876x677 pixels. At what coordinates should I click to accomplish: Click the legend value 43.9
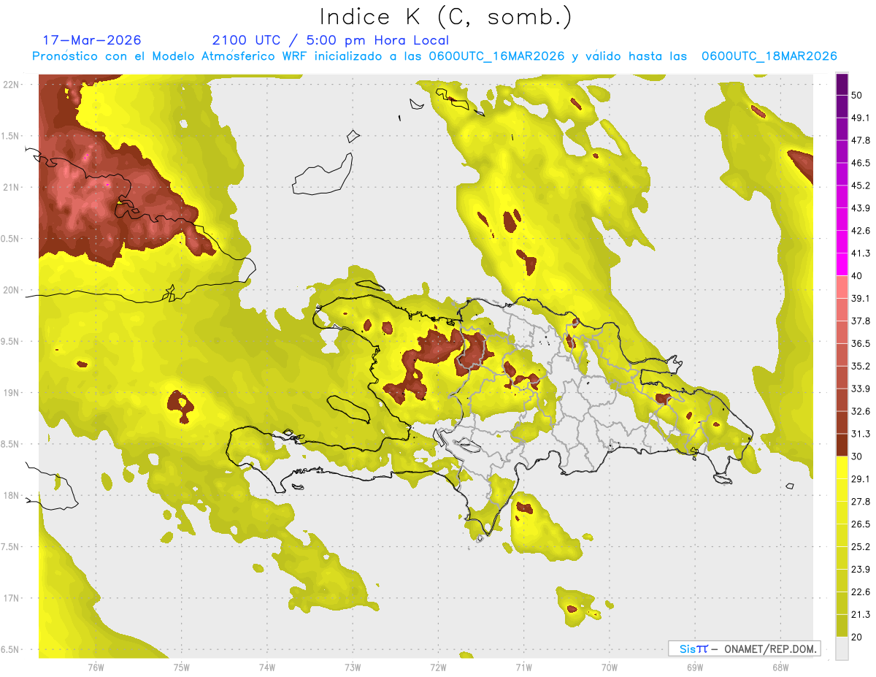[860, 208]
